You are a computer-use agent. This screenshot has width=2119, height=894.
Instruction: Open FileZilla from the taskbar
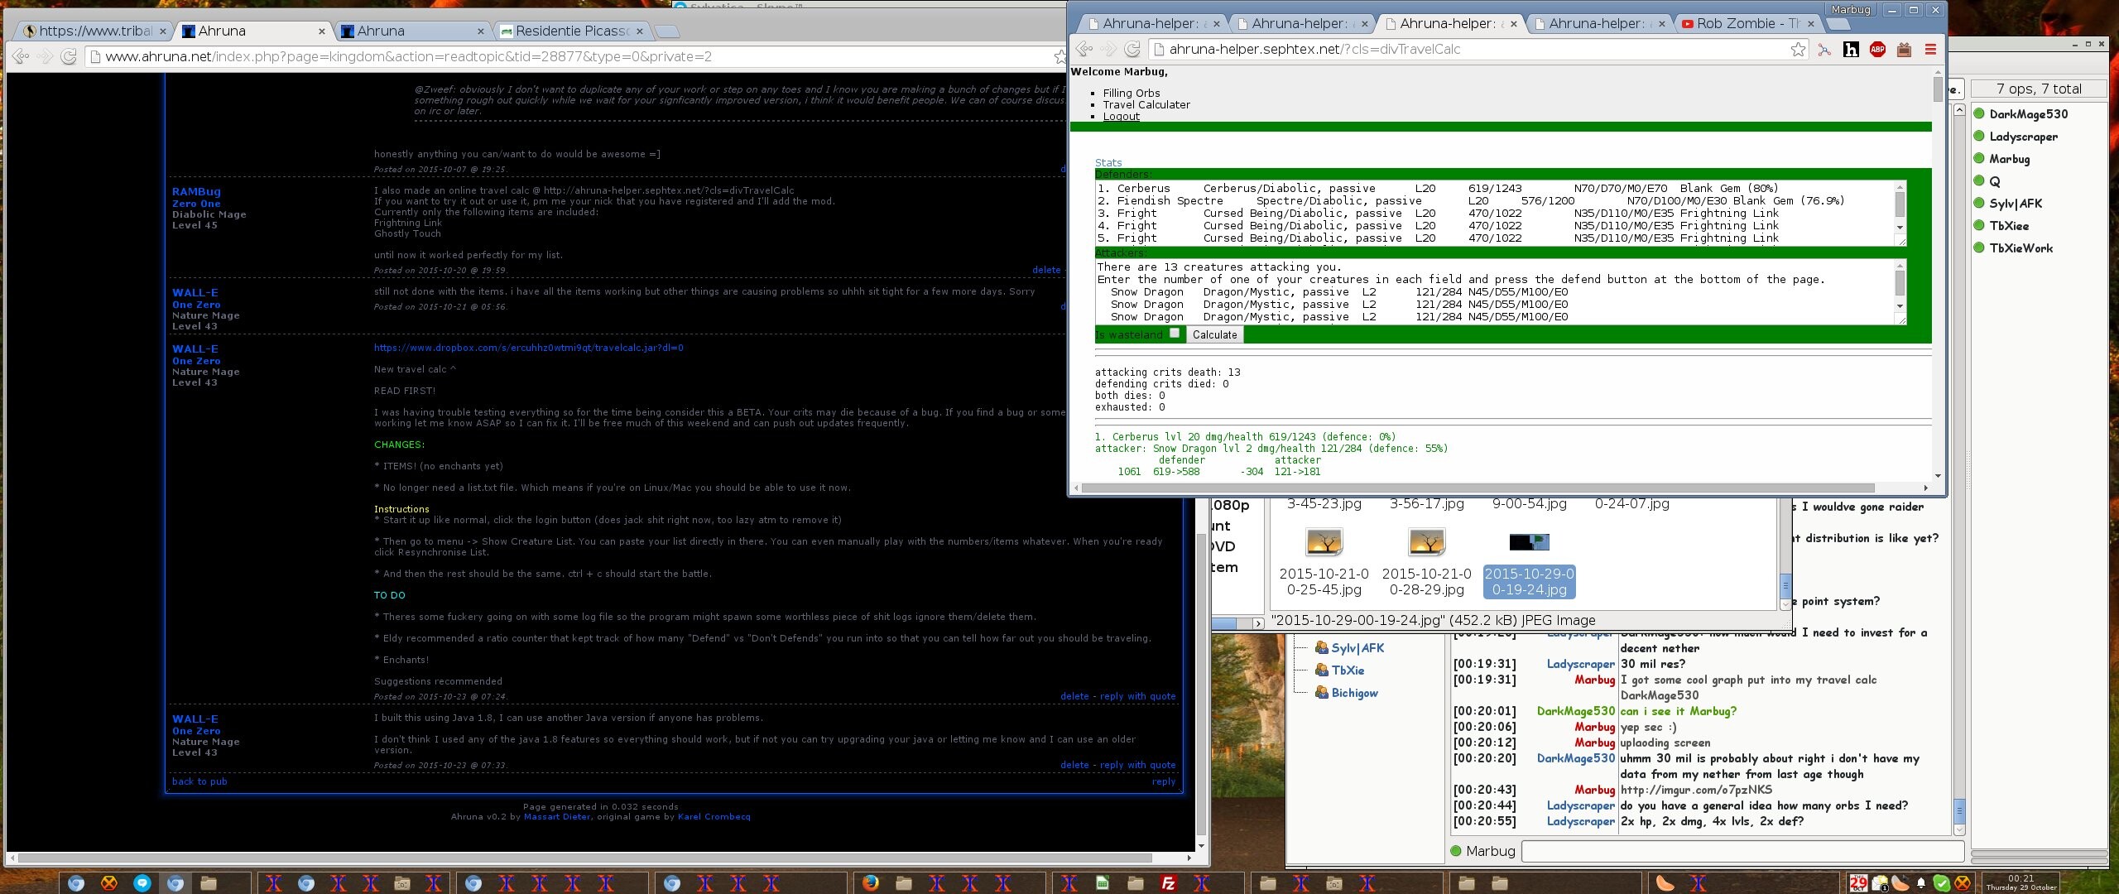1168,883
